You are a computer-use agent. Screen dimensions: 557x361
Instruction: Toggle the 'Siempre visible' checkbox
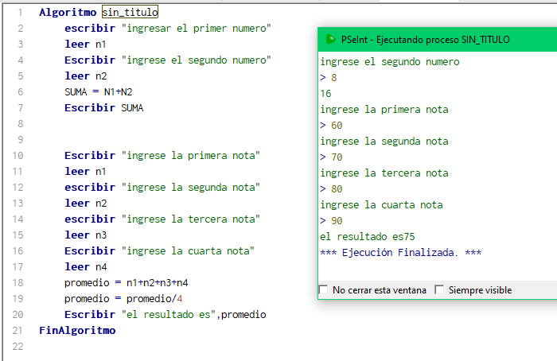439,290
